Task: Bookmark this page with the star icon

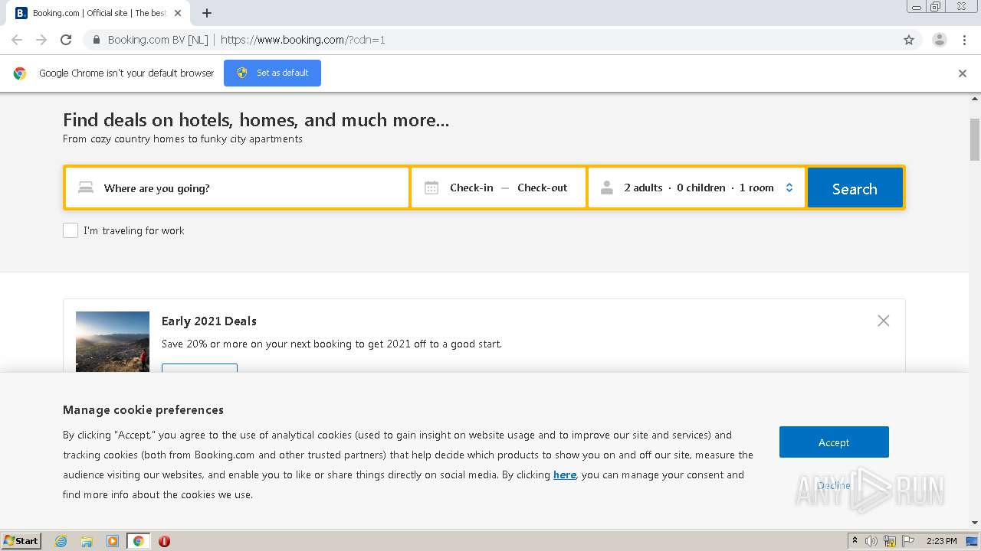Action: (x=909, y=40)
